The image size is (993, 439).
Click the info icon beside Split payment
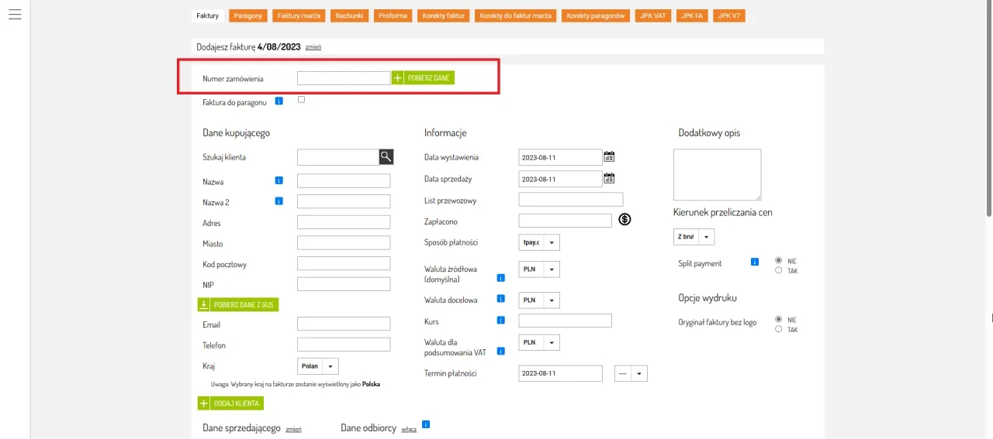click(x=754, y=262)
